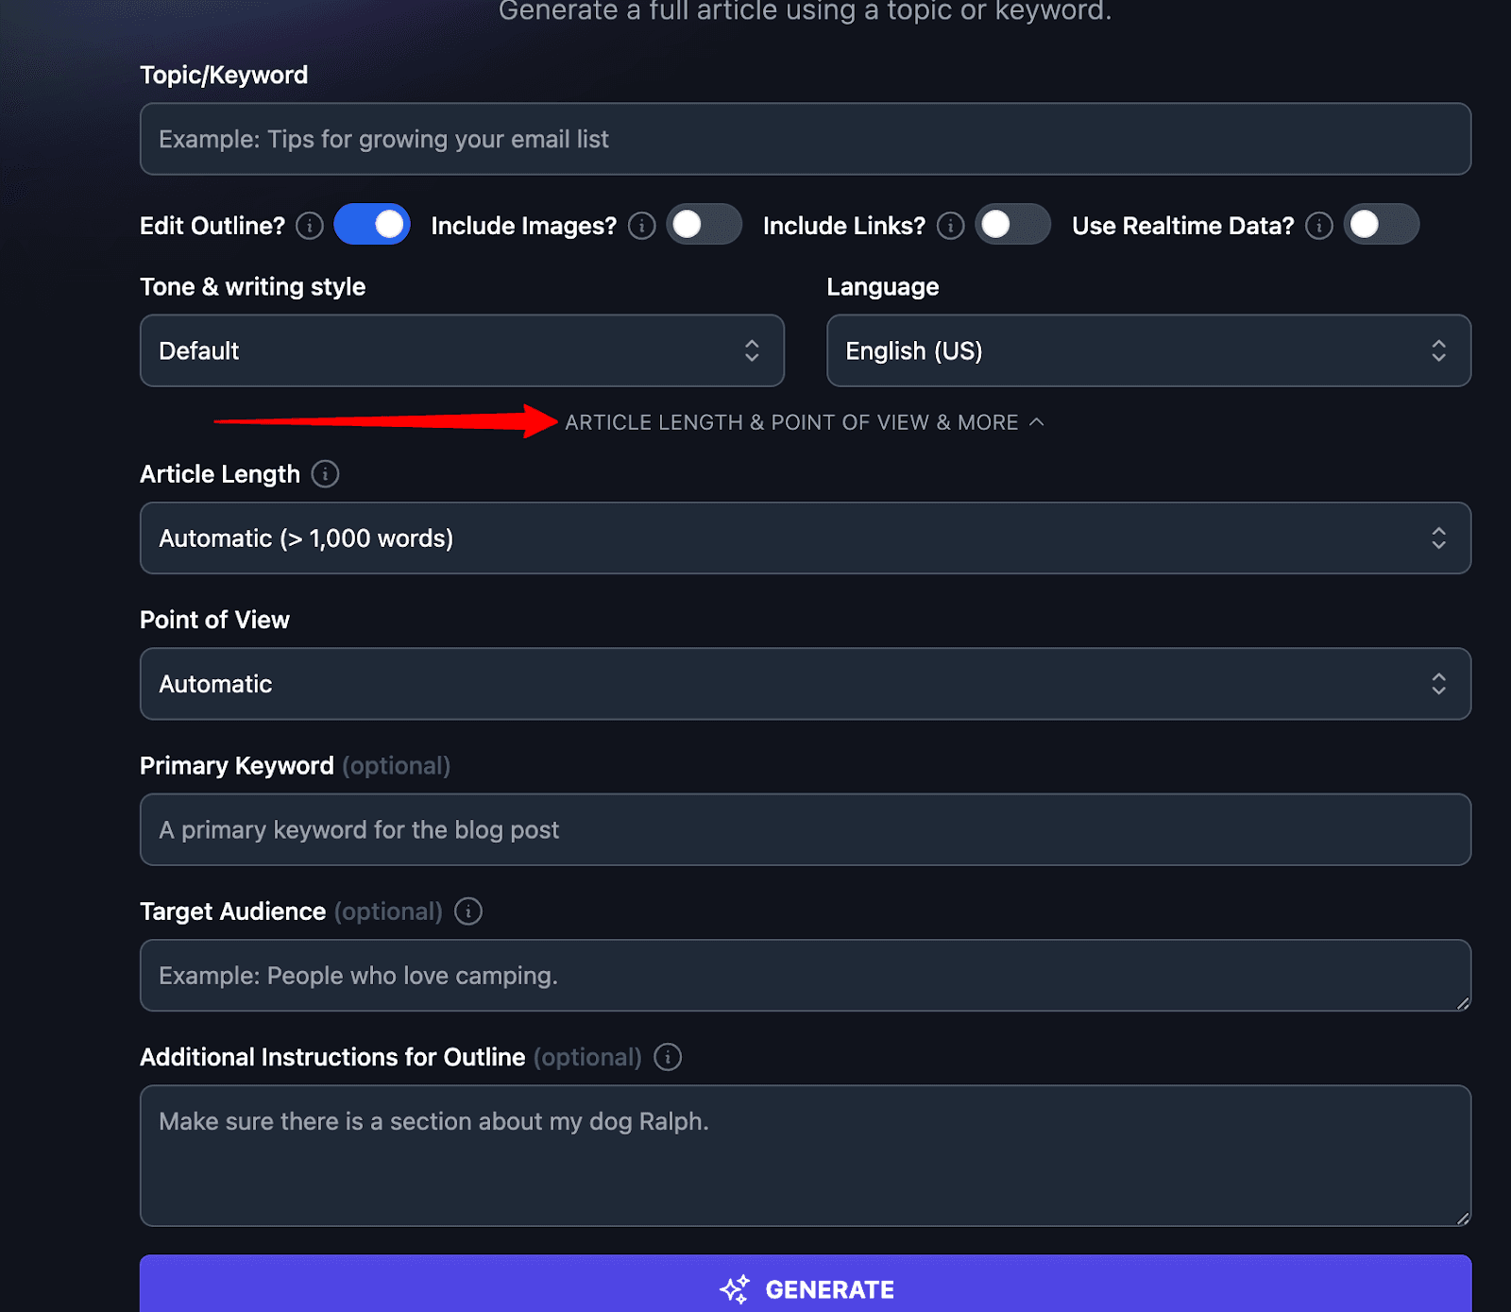Open the Language dropdown showing English (US)

(x=1148, y=350)
